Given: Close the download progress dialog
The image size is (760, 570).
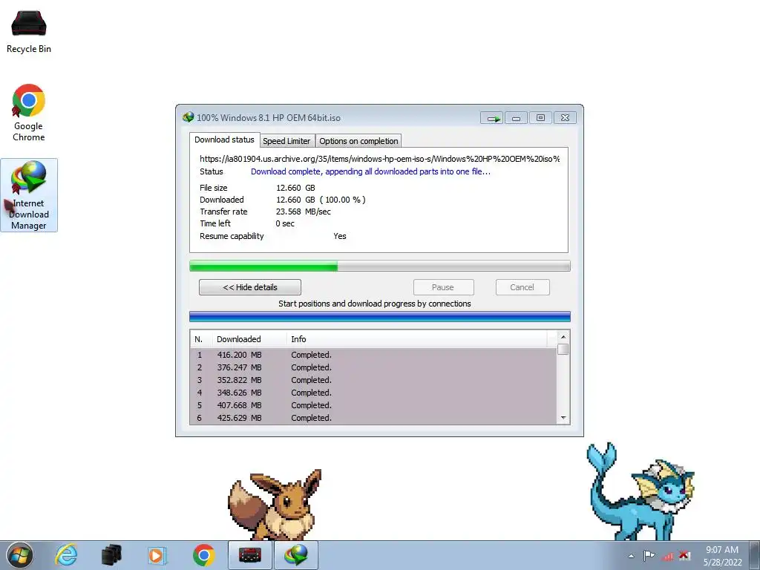Looking at the screenshot, I should (565, 118).
